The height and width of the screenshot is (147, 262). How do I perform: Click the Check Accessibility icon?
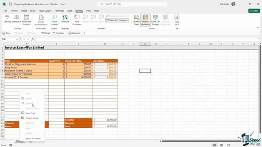[x=41, y=17]
